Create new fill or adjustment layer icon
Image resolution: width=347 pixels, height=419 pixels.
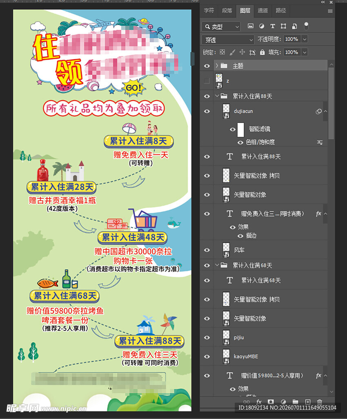pyautogui.click(x=283, y=402)
